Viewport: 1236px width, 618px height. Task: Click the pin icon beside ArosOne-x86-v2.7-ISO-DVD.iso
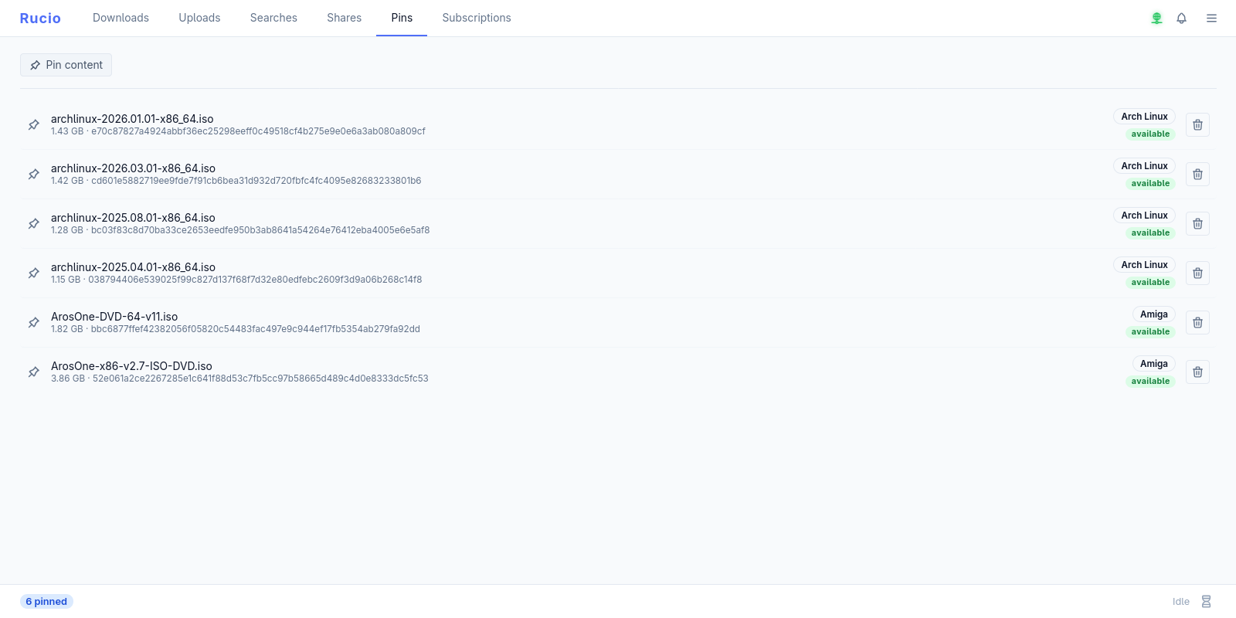tap(34, 372)
